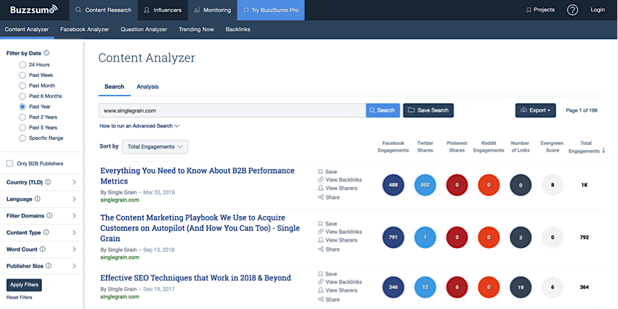Click the Try BuzzSumo Pro button
Screen dimensions: 618x309
coord(271,10)
